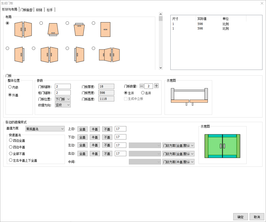Focus door quantity value field

149,86
